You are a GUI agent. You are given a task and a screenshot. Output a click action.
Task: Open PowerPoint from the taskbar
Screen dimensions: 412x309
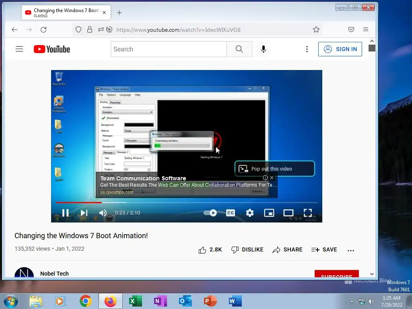point(210,301)
